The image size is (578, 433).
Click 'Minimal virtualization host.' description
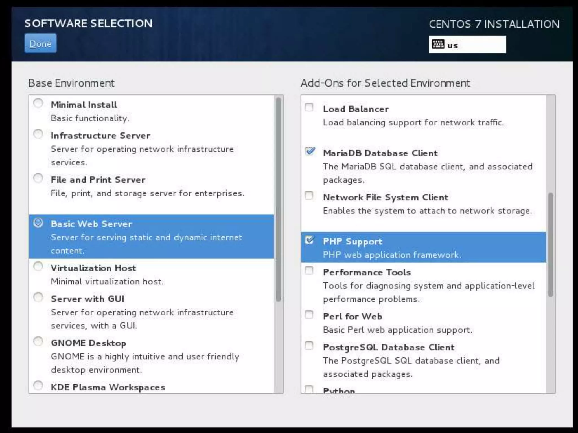[x=107, y=282]
